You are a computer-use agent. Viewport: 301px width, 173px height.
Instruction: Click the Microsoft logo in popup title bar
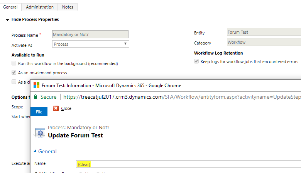(x=37, y=85)
